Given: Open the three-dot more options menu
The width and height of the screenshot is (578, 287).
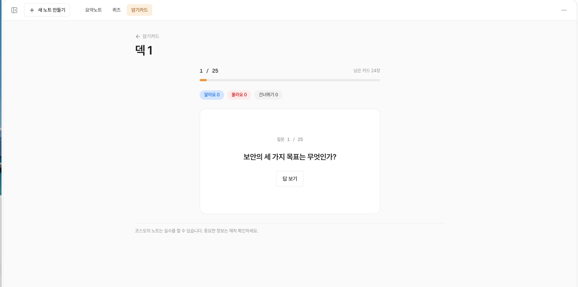Looking at the screenshot, I should [564, 10].
